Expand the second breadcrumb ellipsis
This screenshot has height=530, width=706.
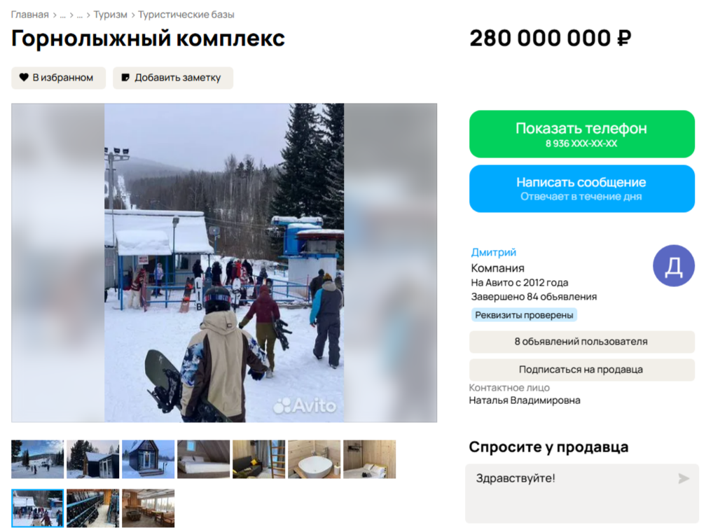point(80,15)
